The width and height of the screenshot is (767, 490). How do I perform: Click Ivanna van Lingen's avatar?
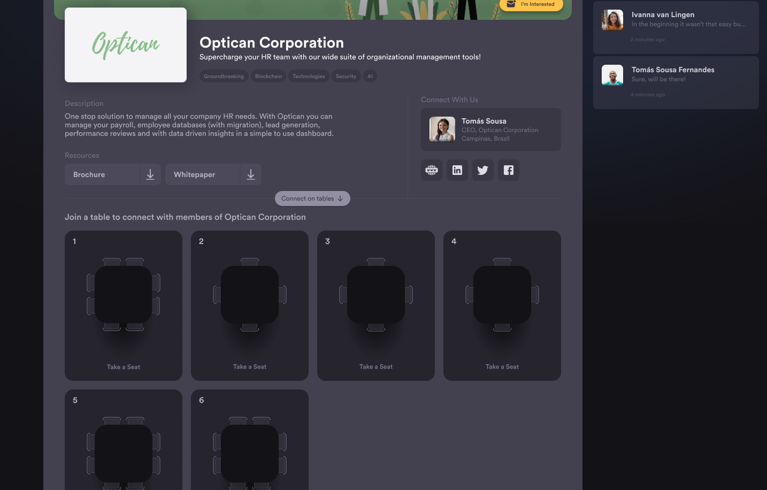coord(612,20)
